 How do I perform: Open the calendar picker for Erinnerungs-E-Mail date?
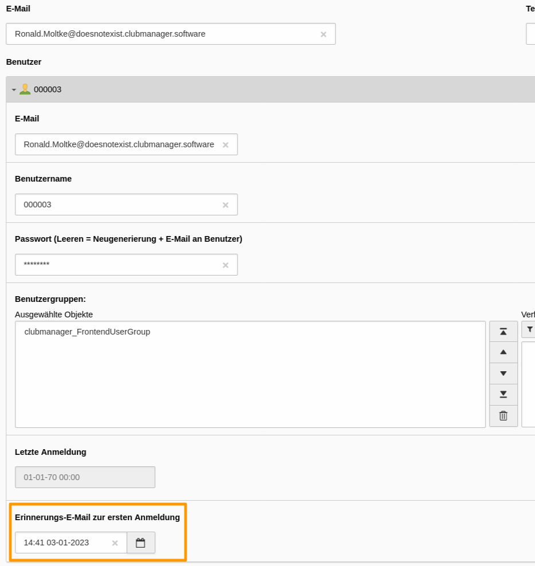(x=141, y=543)
